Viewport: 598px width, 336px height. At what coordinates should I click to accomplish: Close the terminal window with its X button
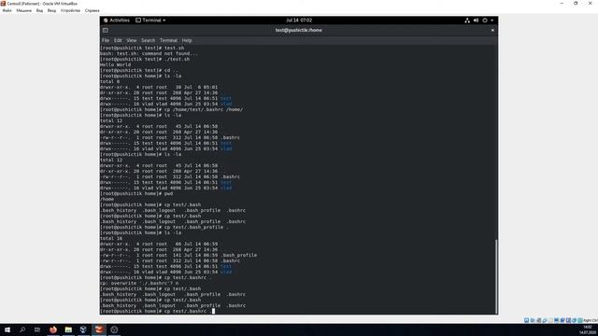point(492,30)
